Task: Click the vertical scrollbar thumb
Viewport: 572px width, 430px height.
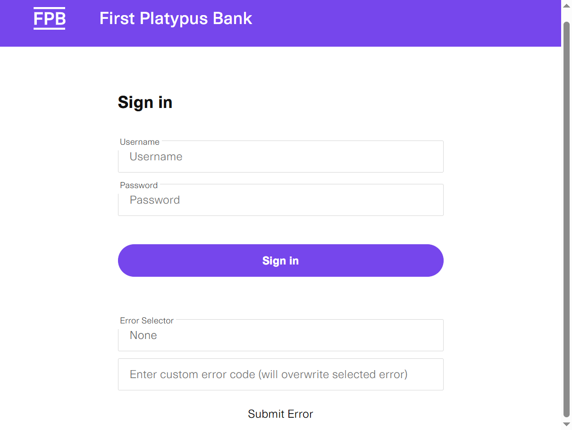Action: click(566, 217)
